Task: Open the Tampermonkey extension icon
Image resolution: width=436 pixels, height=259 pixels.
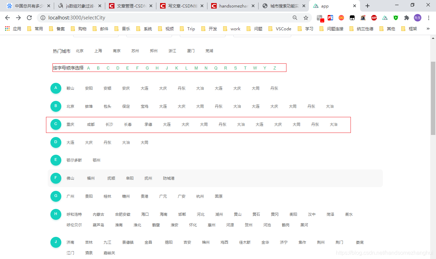Action: (x=352, y=18)
